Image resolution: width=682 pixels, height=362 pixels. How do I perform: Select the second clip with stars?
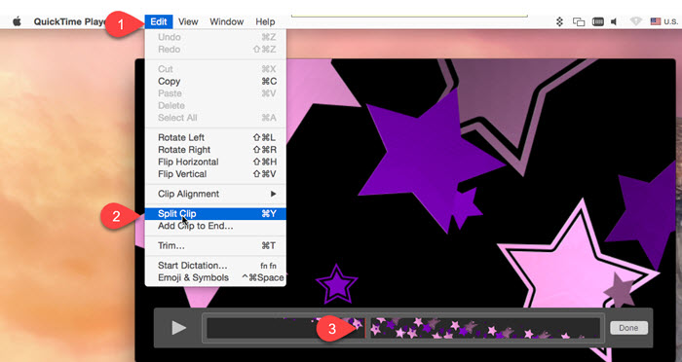(x=484, y=328)
